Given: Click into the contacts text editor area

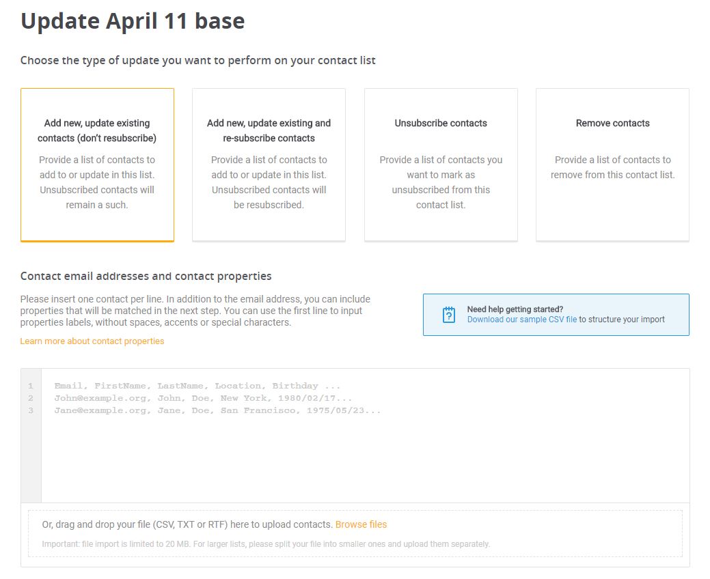Looking at the screenshot, I should (x=366, y=435).
